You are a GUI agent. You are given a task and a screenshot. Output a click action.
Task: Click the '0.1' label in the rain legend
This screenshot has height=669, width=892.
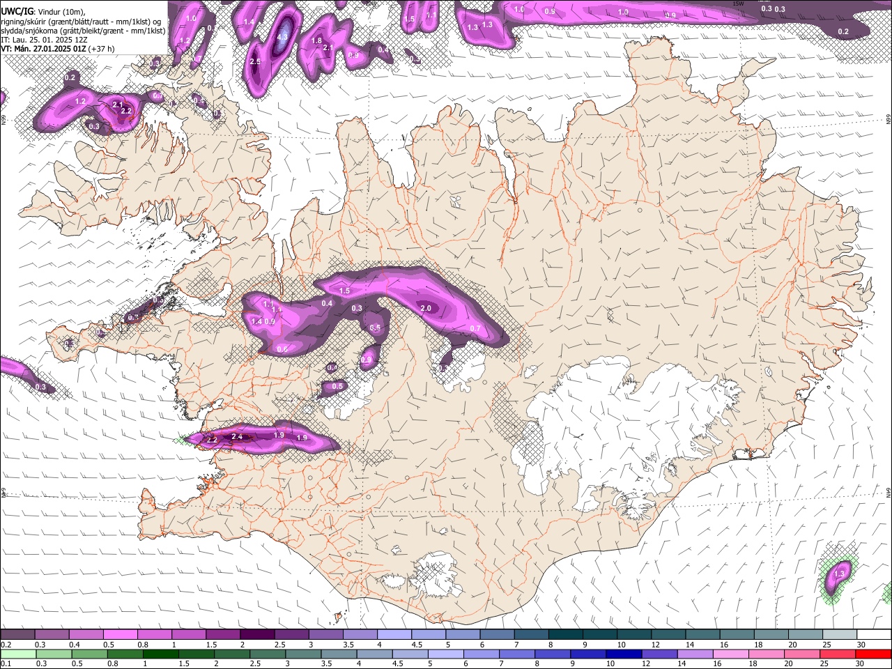click(5, 664)
